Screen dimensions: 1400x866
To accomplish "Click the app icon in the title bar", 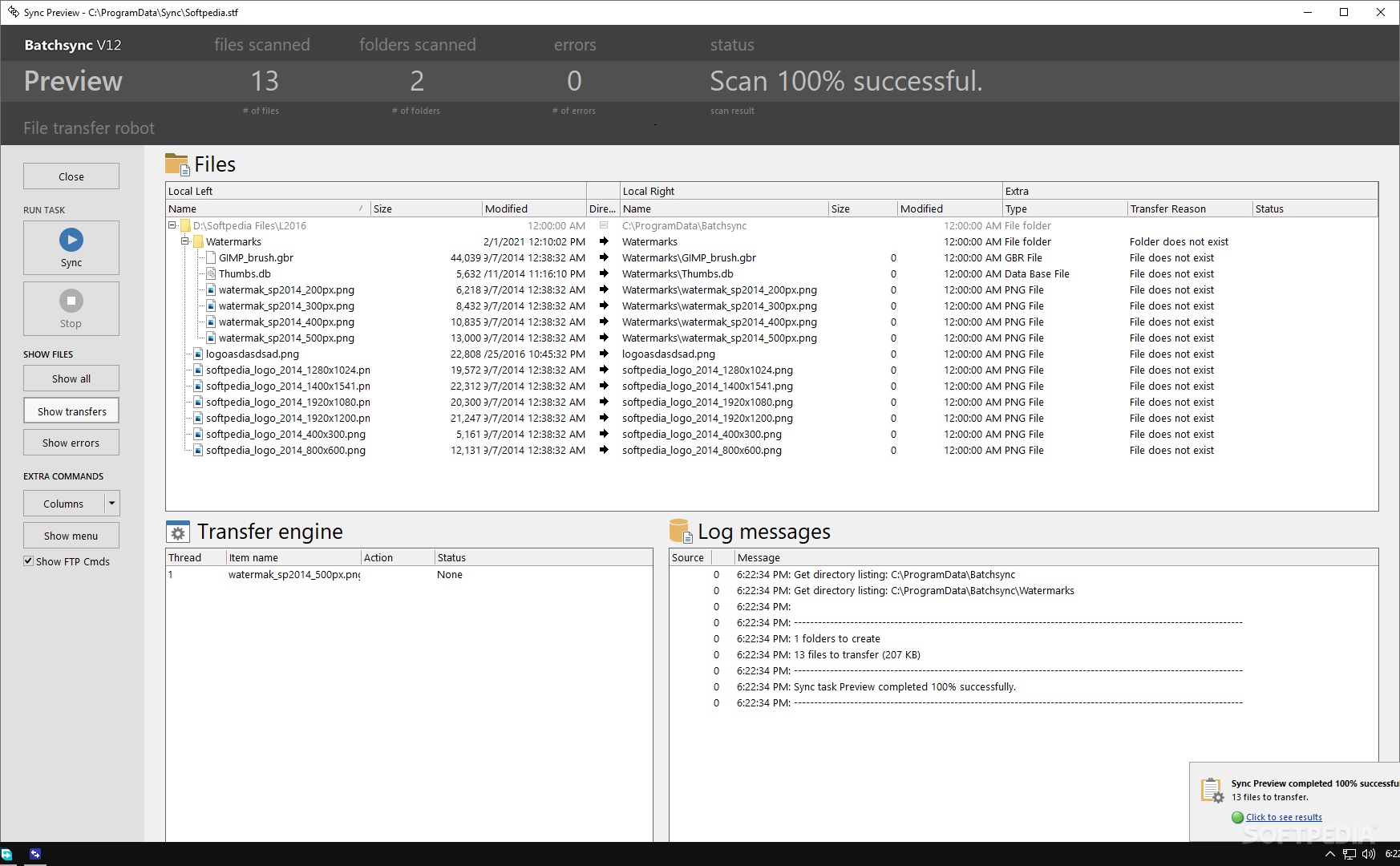I will [13, 12].
